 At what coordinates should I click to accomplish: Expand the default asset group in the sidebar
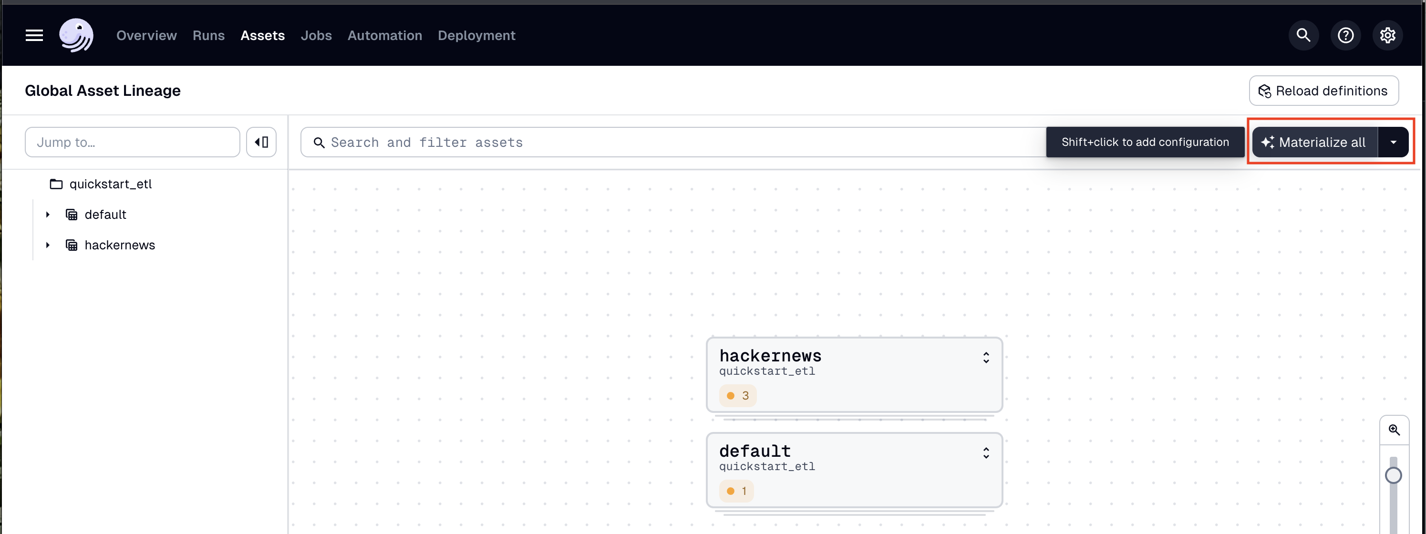[47, 214]
